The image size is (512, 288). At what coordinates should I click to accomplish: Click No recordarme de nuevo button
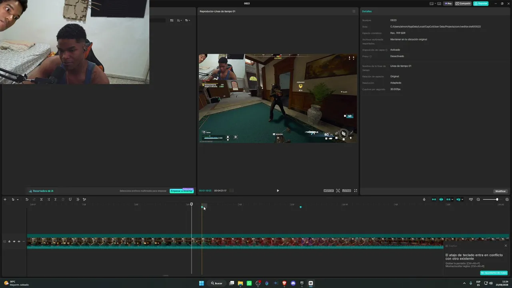point(494,273)
